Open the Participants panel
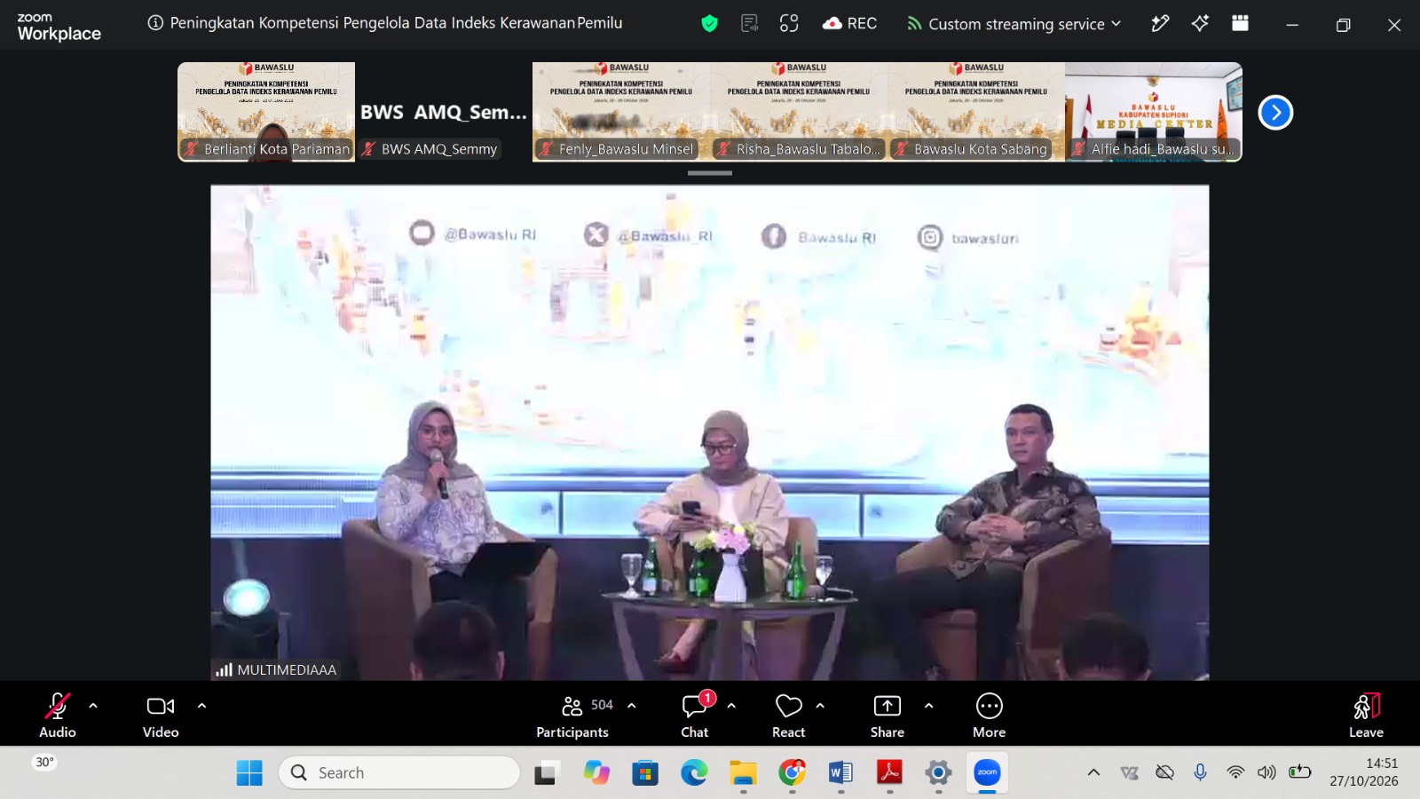 coord(572,715)
